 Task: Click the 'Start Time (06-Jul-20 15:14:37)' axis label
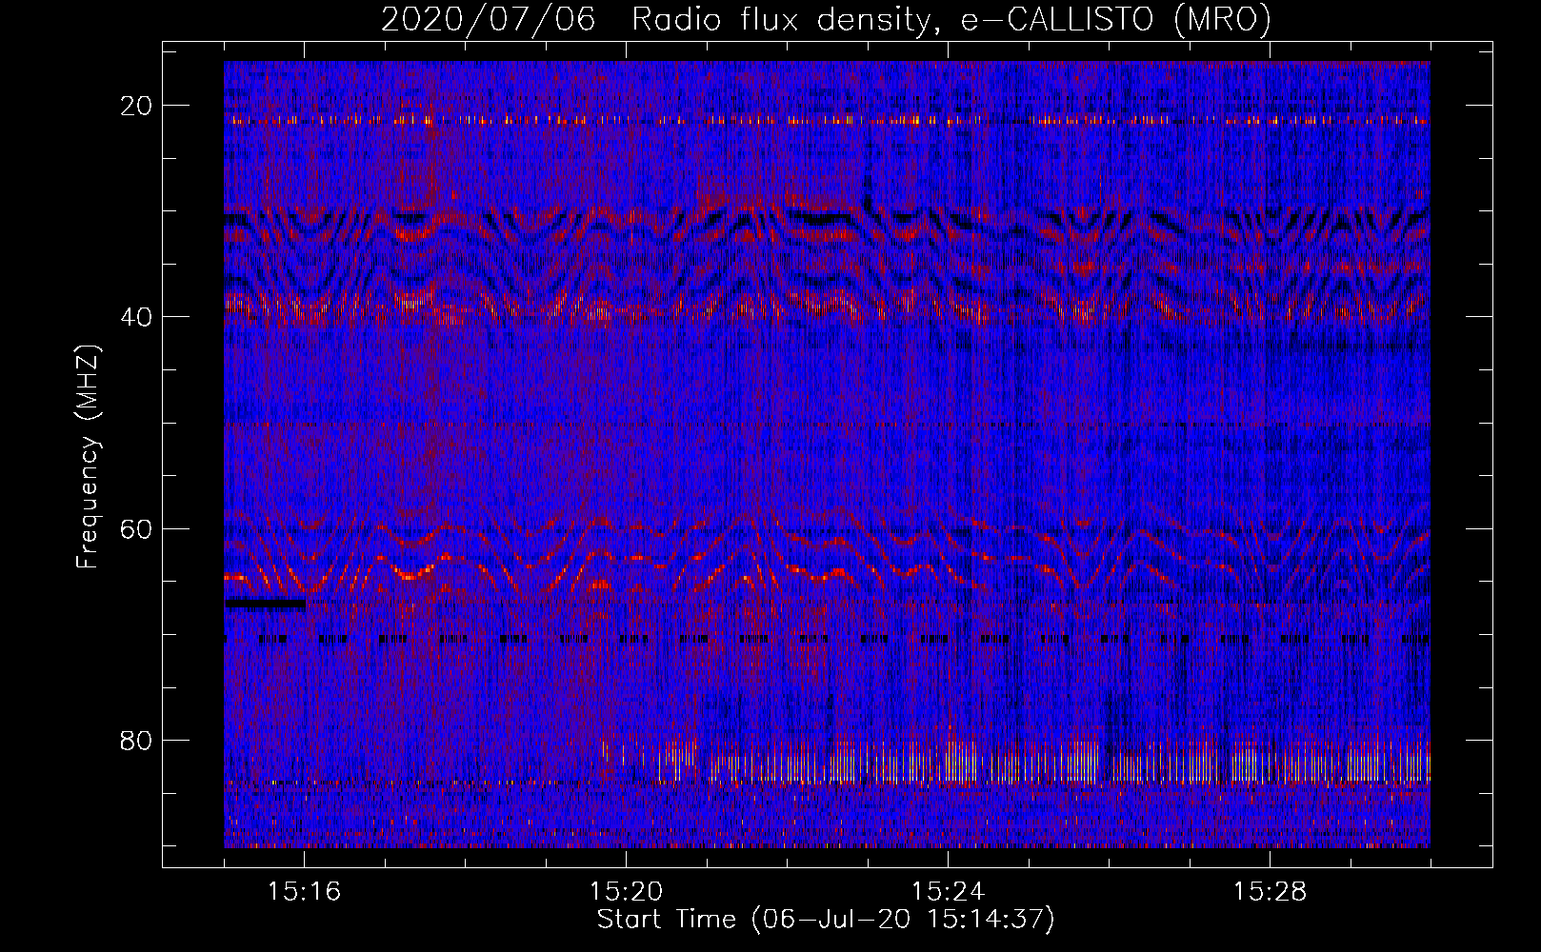click(x=826, y=920)
